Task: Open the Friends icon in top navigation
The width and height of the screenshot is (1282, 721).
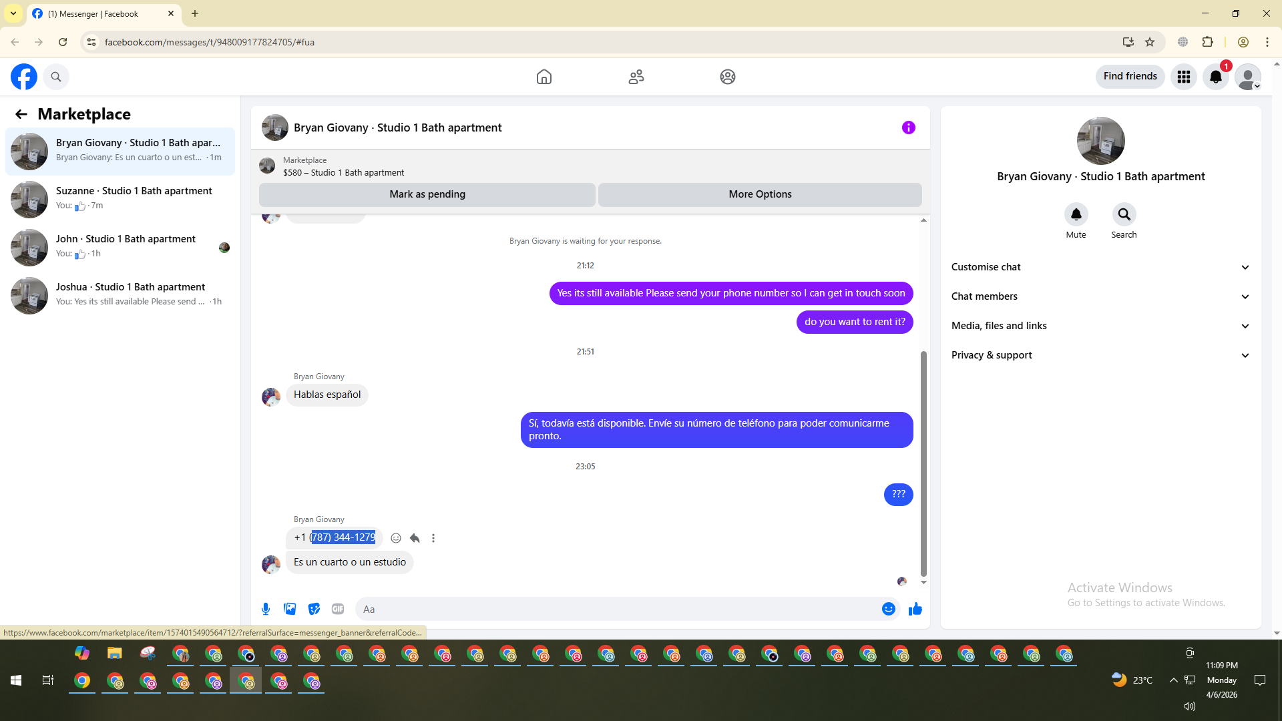Action: click(636, 77)
